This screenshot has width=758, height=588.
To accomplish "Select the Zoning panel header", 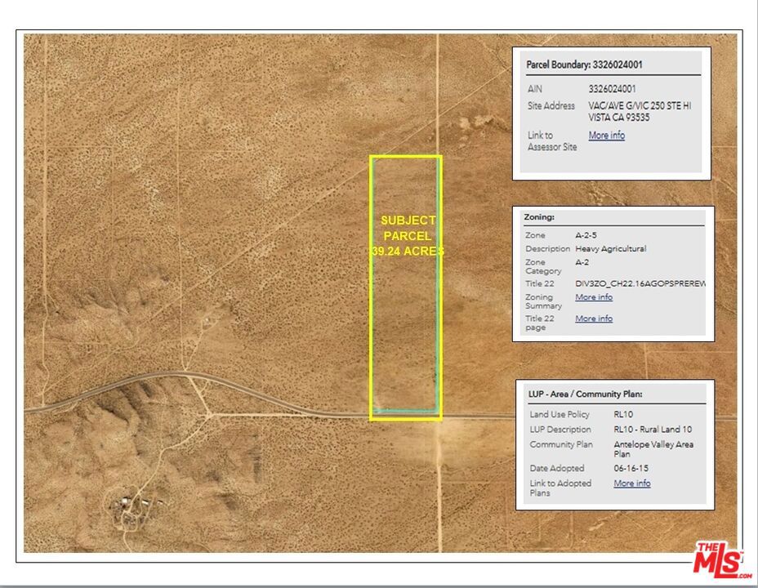I will [540, 217].
